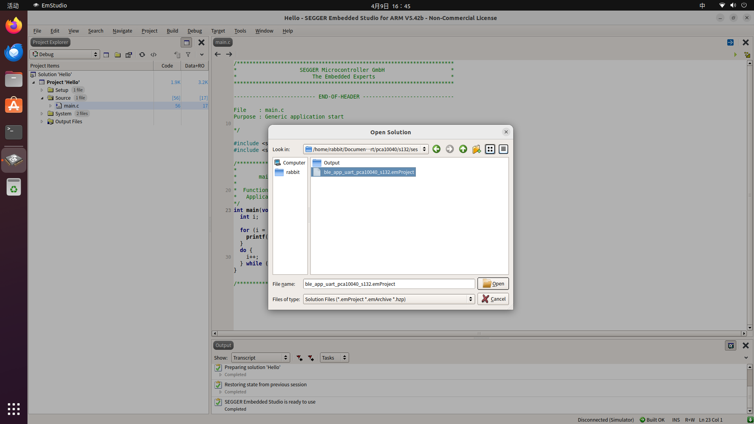Screen dimensions: 754x424
Task: Open SEGGER Embedded Studio icon in Ubuntu dock
Action: click(x=14, y=160)
